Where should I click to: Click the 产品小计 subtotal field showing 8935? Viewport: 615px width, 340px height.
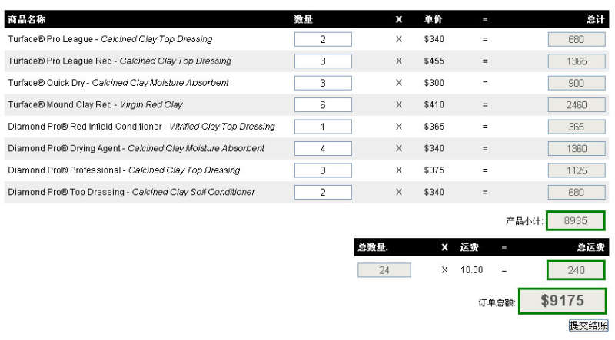[x=575, y=221]
